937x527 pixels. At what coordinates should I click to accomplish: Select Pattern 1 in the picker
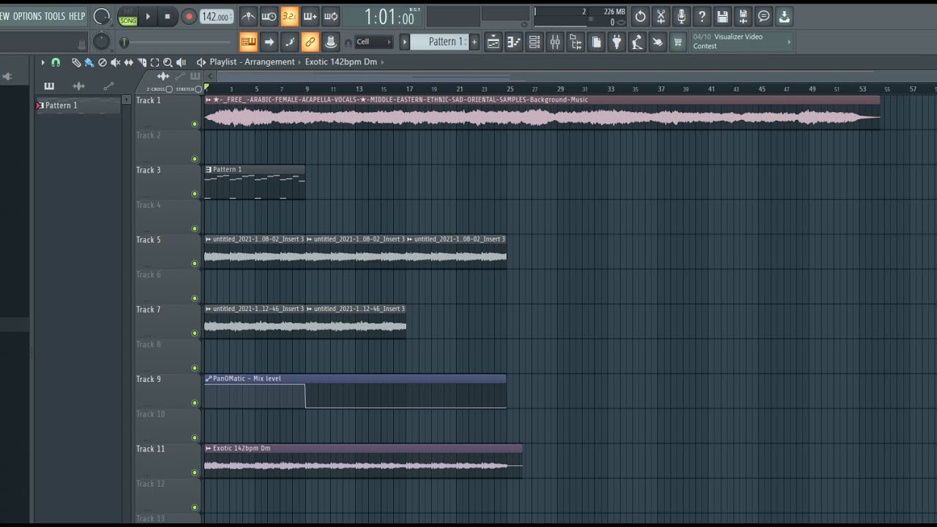78,105
